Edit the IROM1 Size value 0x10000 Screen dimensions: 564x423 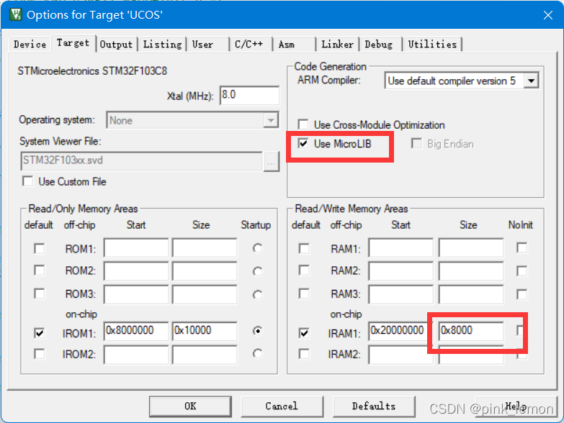205,331
